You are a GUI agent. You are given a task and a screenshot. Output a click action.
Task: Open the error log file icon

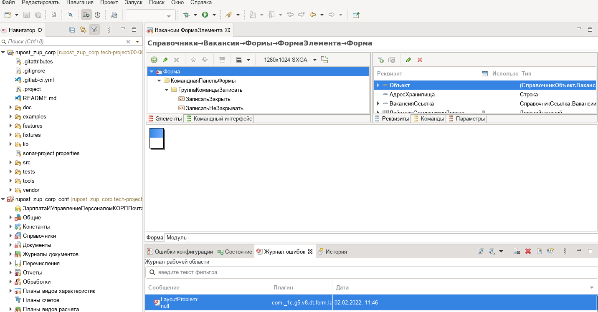539,251
